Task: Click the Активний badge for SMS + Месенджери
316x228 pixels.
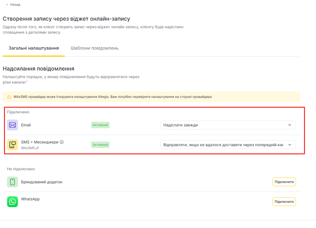Action: pyautogui.click(x=100, y=145)
